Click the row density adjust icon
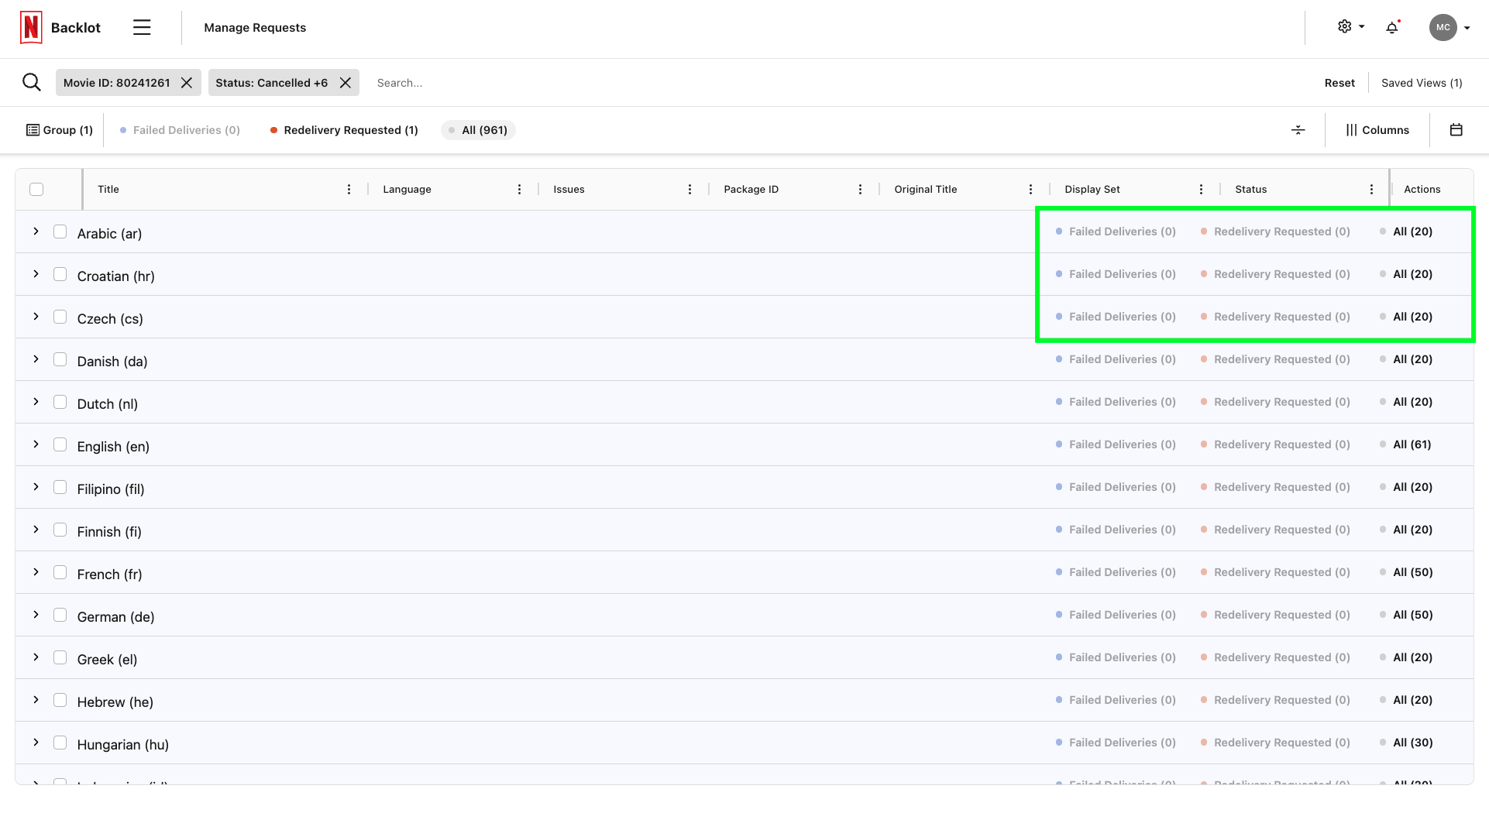Image resolution: width=1489 pixels, height=837 pixels. click(1298, 130)
